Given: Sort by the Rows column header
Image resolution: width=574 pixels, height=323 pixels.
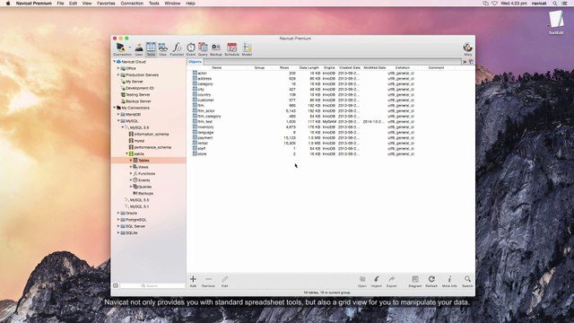Looking at the screenshot, I should click(284, 68).
